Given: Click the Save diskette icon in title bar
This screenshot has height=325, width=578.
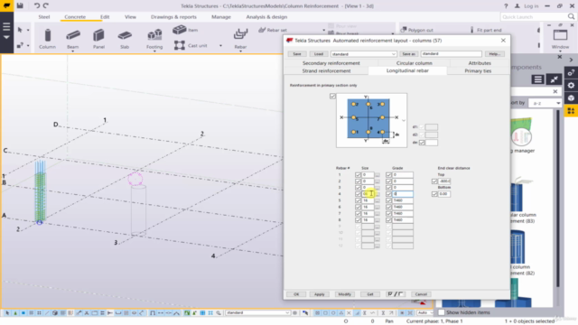Looking at the screenshot, I should (x=20, y=5).
